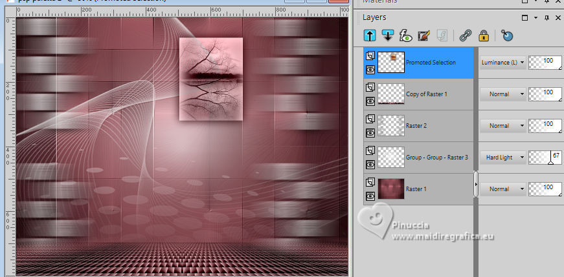
Task: Click layer type icon of Raster 2
Action: pyautogui.click(x=370, y=119)
